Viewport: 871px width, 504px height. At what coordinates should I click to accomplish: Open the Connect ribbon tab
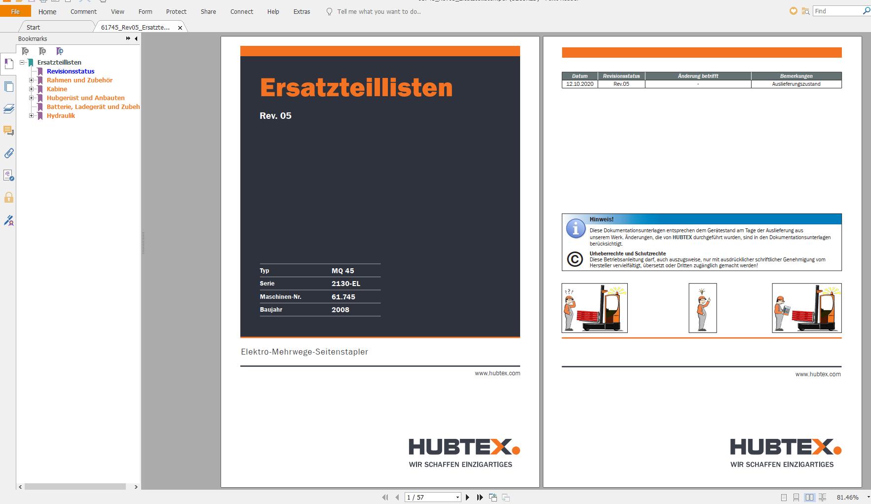[242, 11]
